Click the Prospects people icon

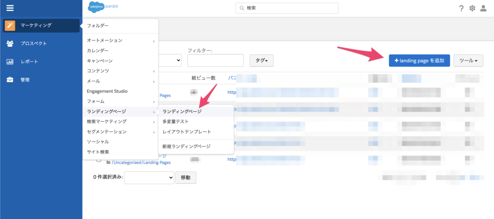pos(10,43)
